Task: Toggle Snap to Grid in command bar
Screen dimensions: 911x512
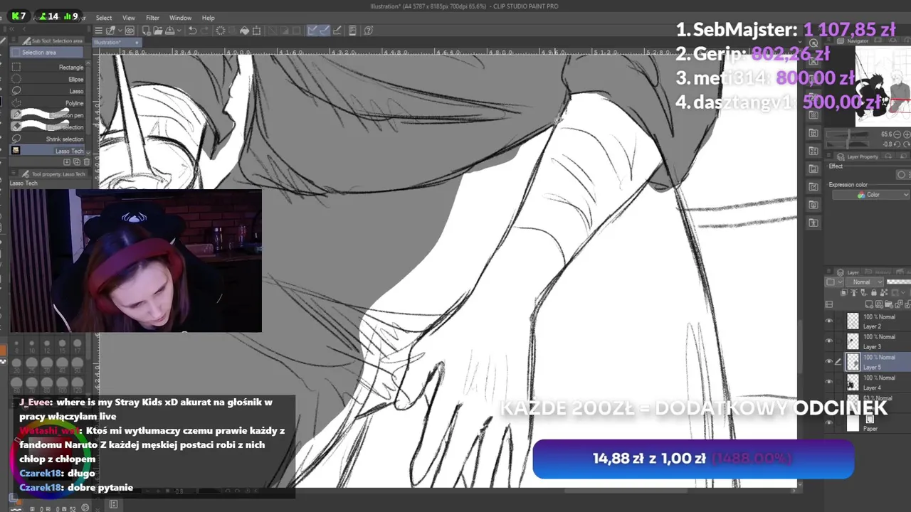Action: click(337, 31)
